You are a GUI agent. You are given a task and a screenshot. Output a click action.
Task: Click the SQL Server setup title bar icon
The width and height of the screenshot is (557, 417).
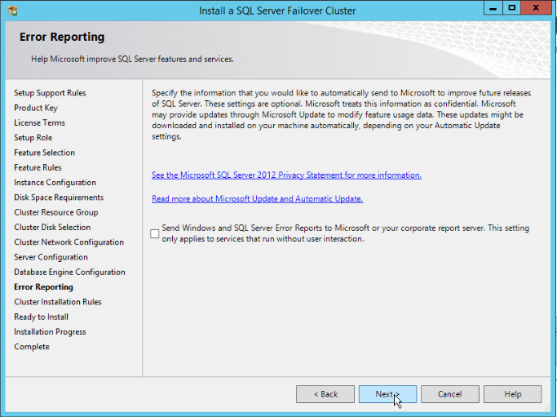click(11, 11)
